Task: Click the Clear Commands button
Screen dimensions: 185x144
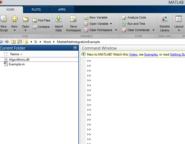Action: (136, 30)
